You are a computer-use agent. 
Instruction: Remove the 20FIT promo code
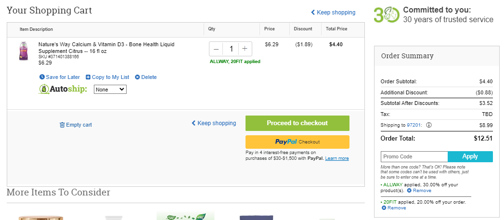pos(394,208)
